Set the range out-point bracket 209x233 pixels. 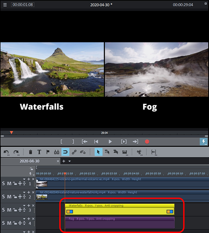point(73,141)
